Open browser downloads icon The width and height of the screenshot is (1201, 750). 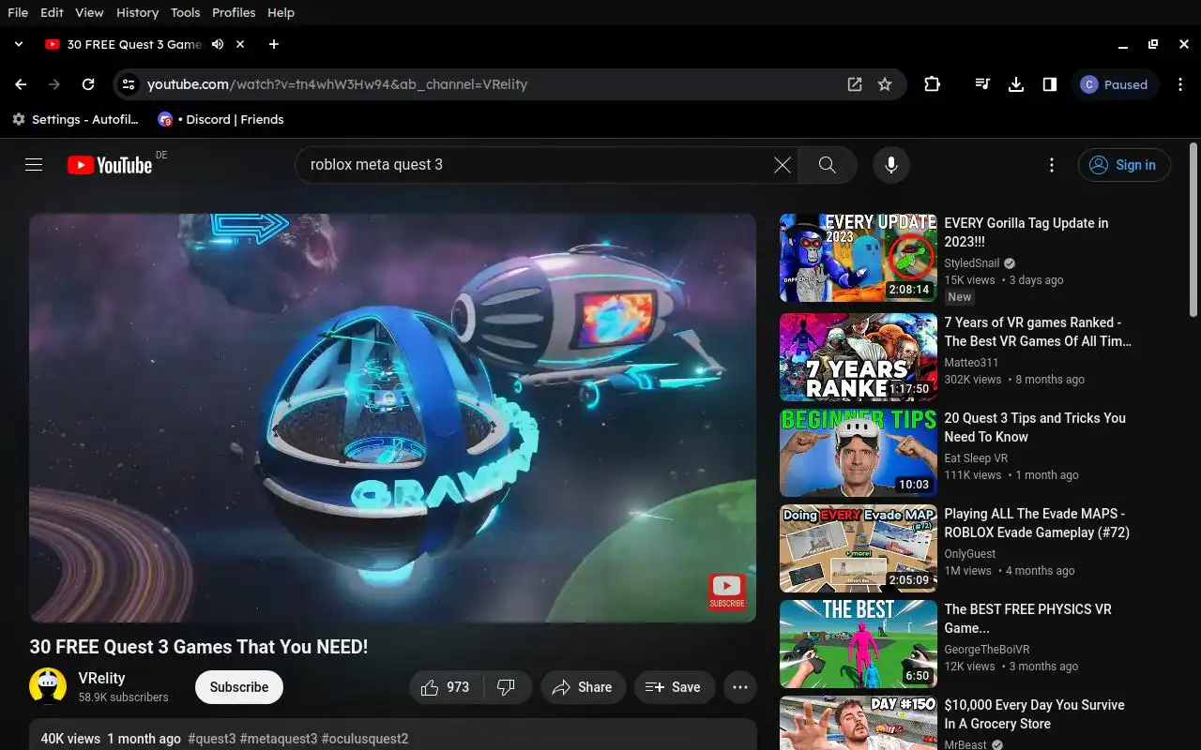(x=1016, y=84)
